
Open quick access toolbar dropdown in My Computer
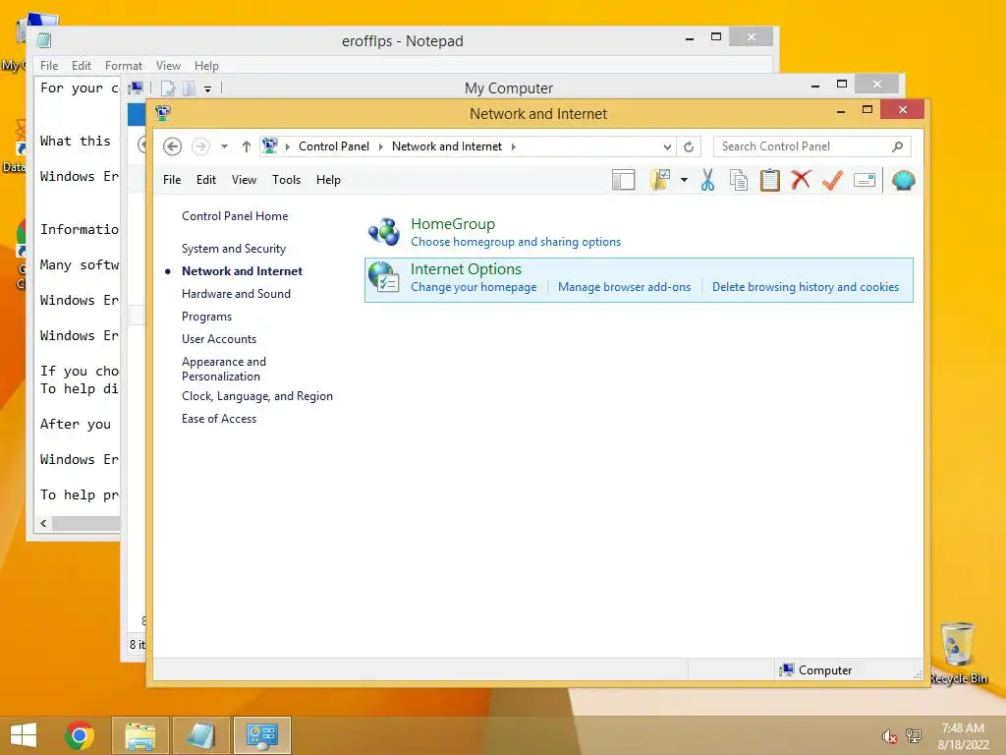(208, 88)
